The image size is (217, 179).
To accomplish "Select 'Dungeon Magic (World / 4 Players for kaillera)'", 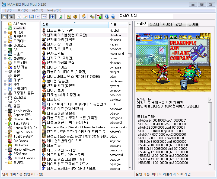I will click(76, 127).
